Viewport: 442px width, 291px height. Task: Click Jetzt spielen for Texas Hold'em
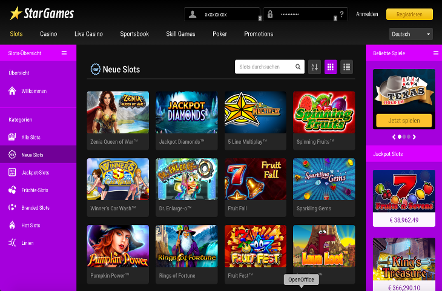click(x=404, y=121)
